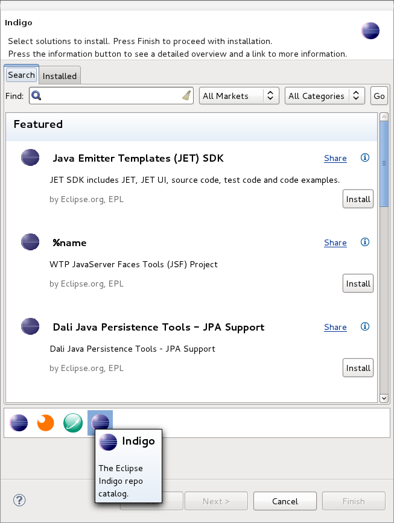Open the All Markets dropdown
Image resolution: width=394 pixels, height=523 pixels.
tap(239, 96)
